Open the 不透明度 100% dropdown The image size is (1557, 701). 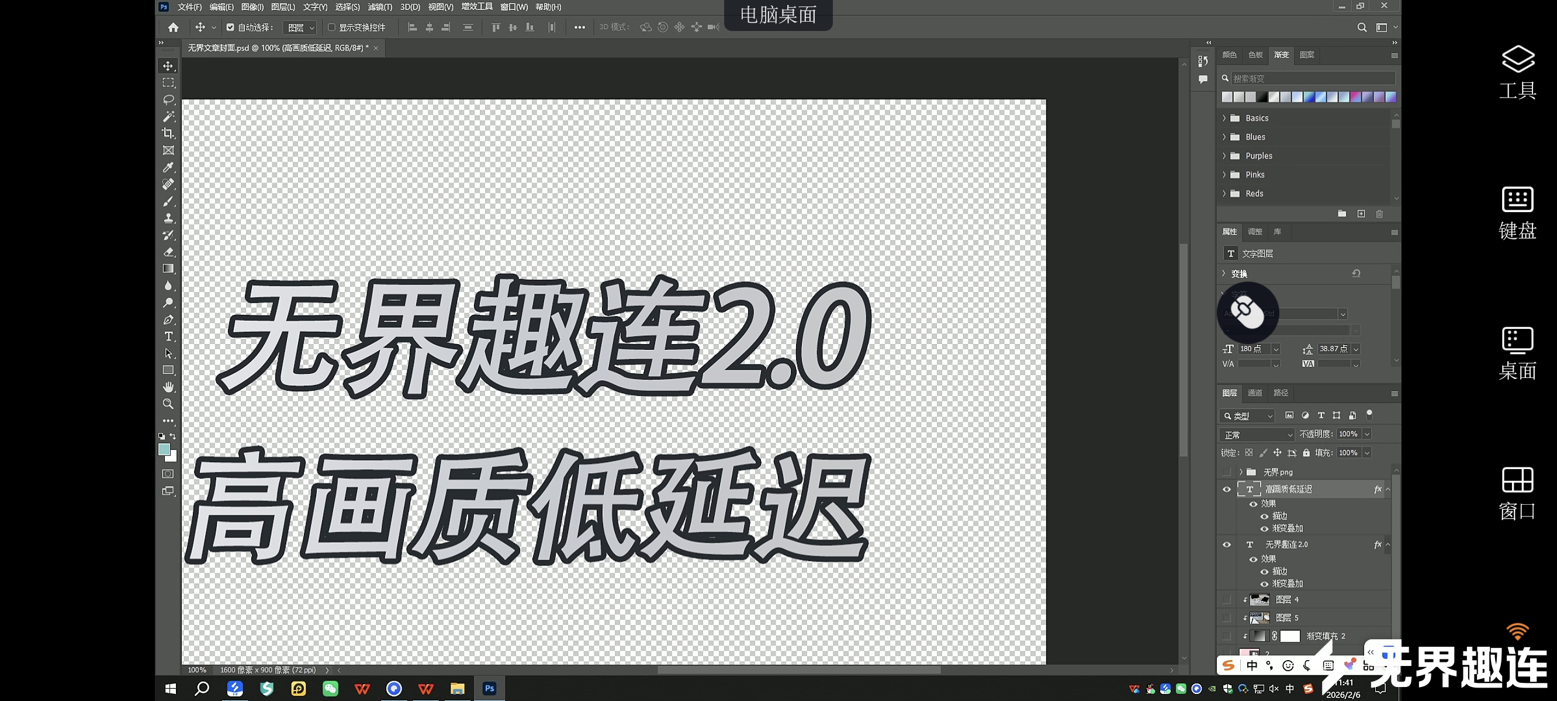(1367, 435)
